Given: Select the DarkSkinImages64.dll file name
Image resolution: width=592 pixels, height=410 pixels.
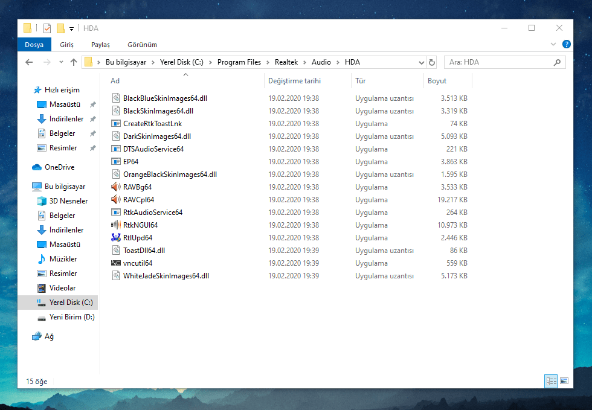Looking at the screenshot, I should coord(157,136).
